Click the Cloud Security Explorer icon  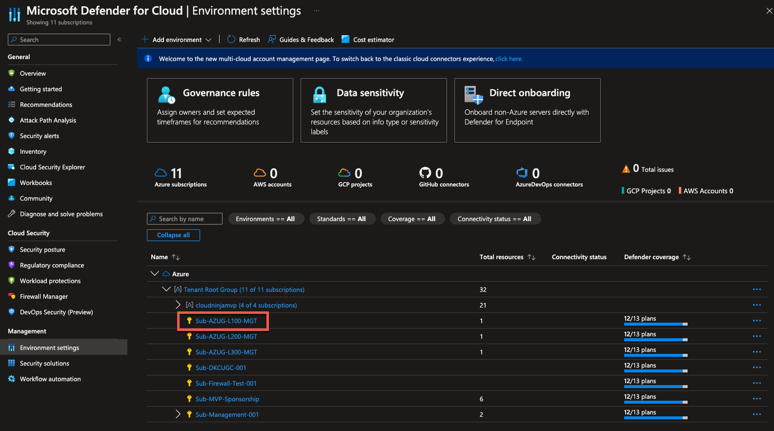click(x=12, y=167)
